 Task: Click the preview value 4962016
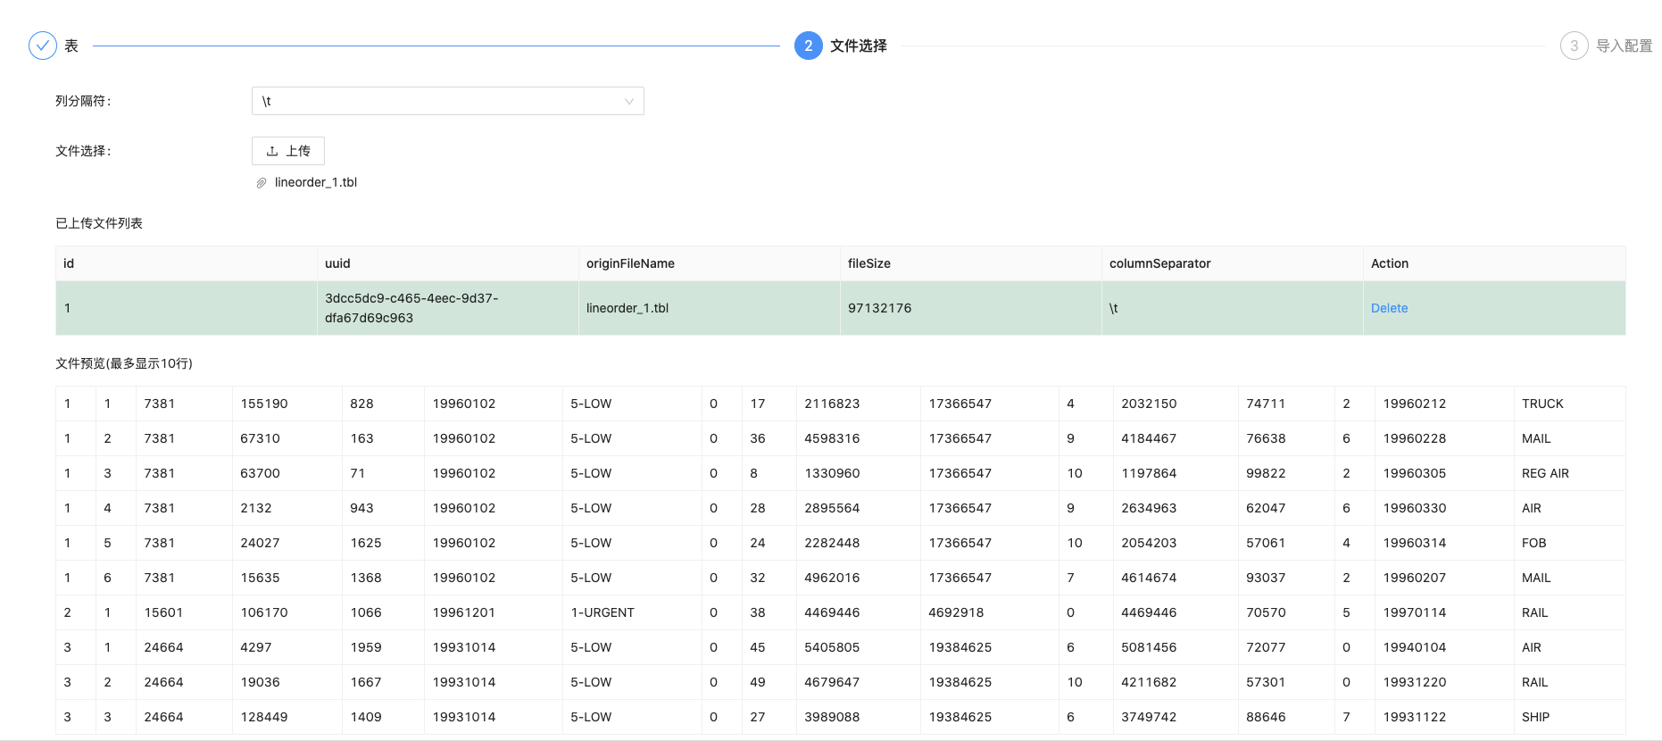coord(832,578)
